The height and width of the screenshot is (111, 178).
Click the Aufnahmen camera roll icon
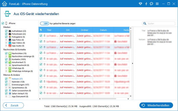click(10, 31)
